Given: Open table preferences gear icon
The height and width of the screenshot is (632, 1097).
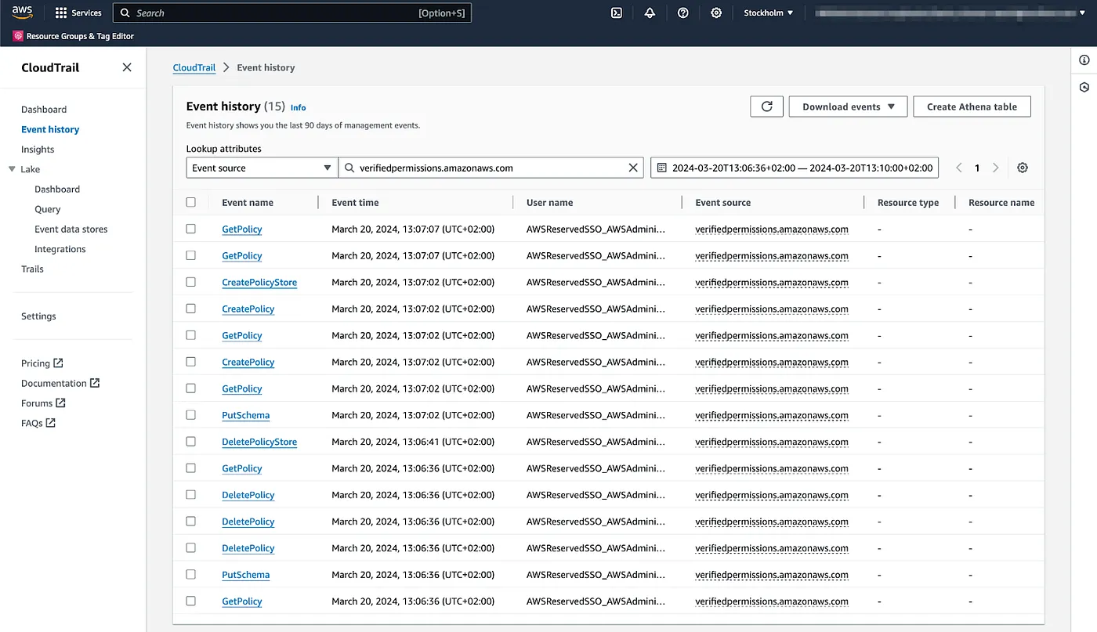Looking at the screenshot, I should pos(1023,168).
